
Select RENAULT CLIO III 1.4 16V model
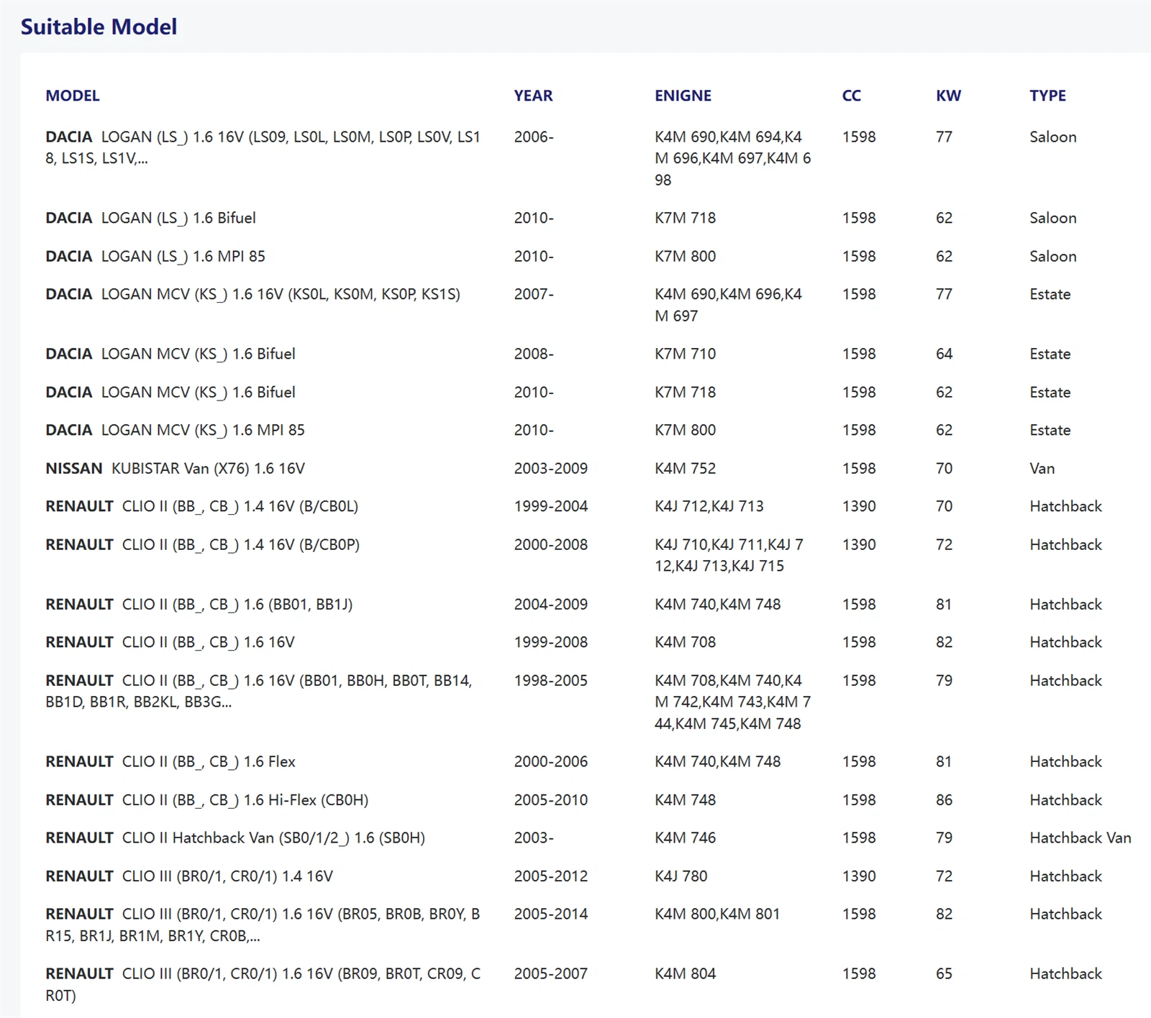(x=189, y=876)
